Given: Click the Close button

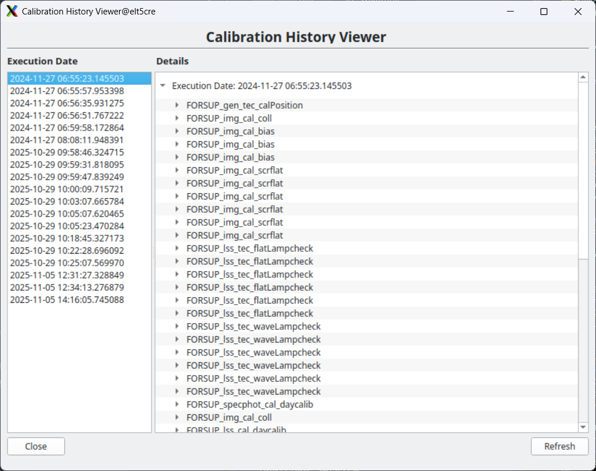Looking at the screenshot, I should [x=36, y=446].
